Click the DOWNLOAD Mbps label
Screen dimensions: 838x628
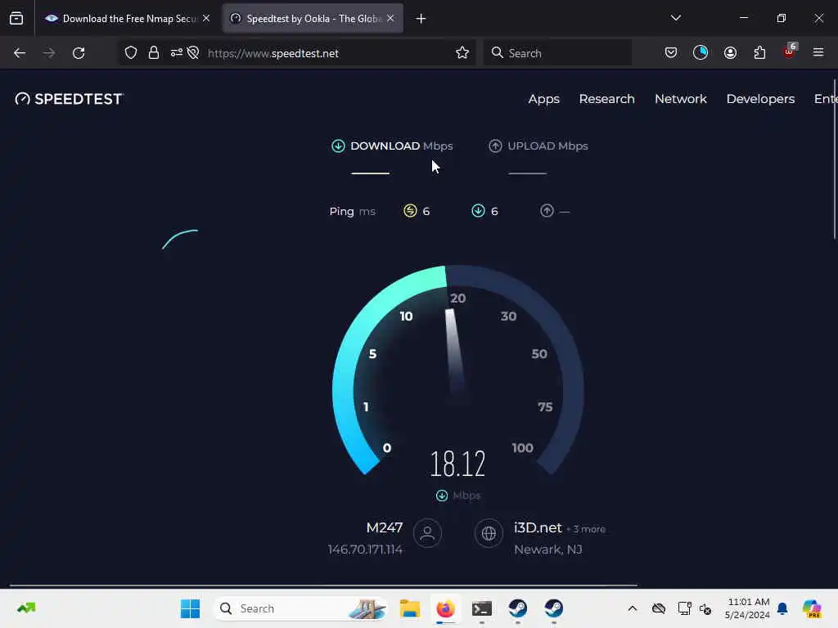[x=401, y=146]
